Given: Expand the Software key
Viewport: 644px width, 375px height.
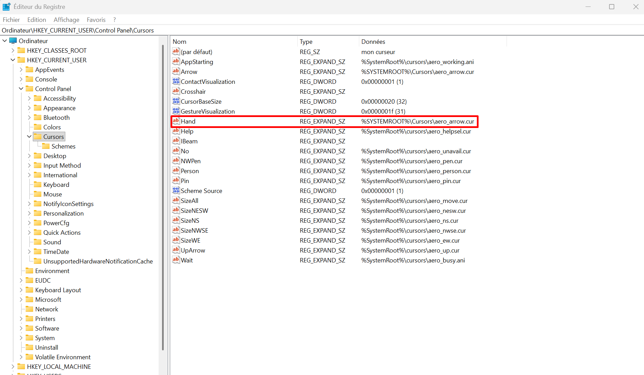Looking at the screenshot, I should click(x=21, y=328).
